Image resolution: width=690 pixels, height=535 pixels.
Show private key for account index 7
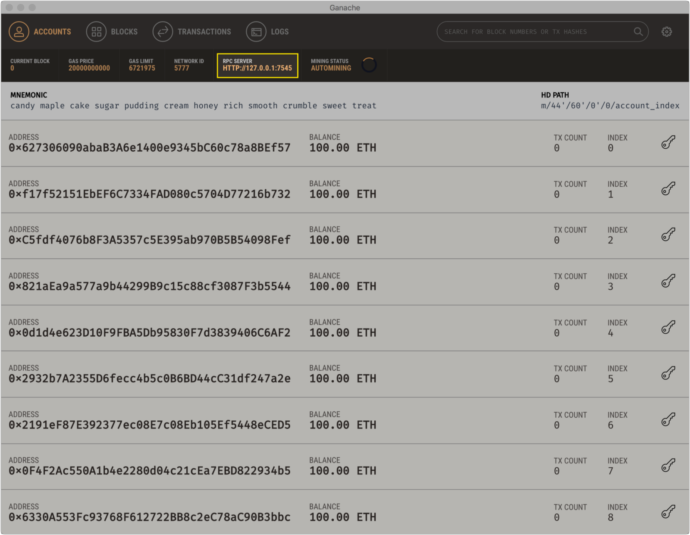point(668,465)
